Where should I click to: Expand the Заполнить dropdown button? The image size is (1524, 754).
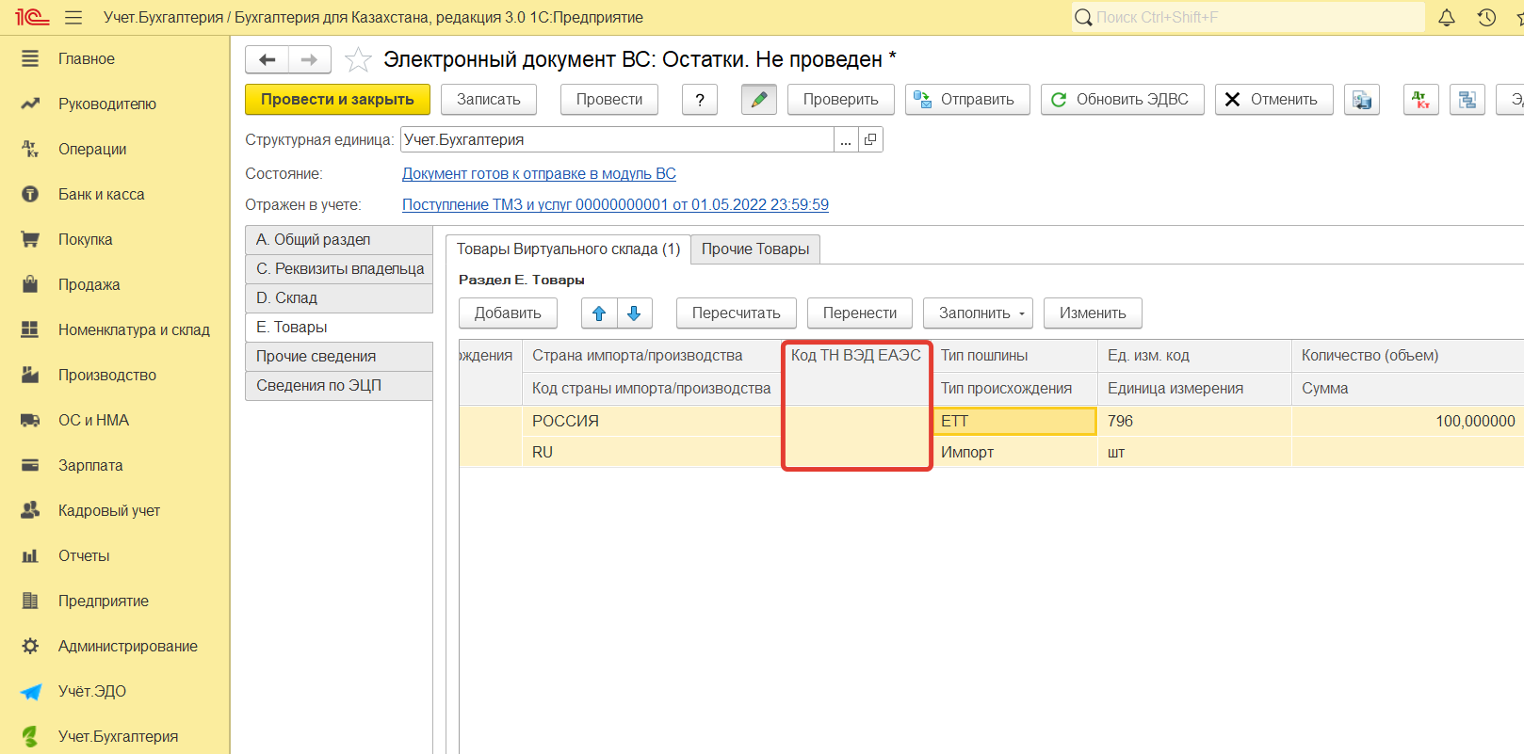(978, 313)
